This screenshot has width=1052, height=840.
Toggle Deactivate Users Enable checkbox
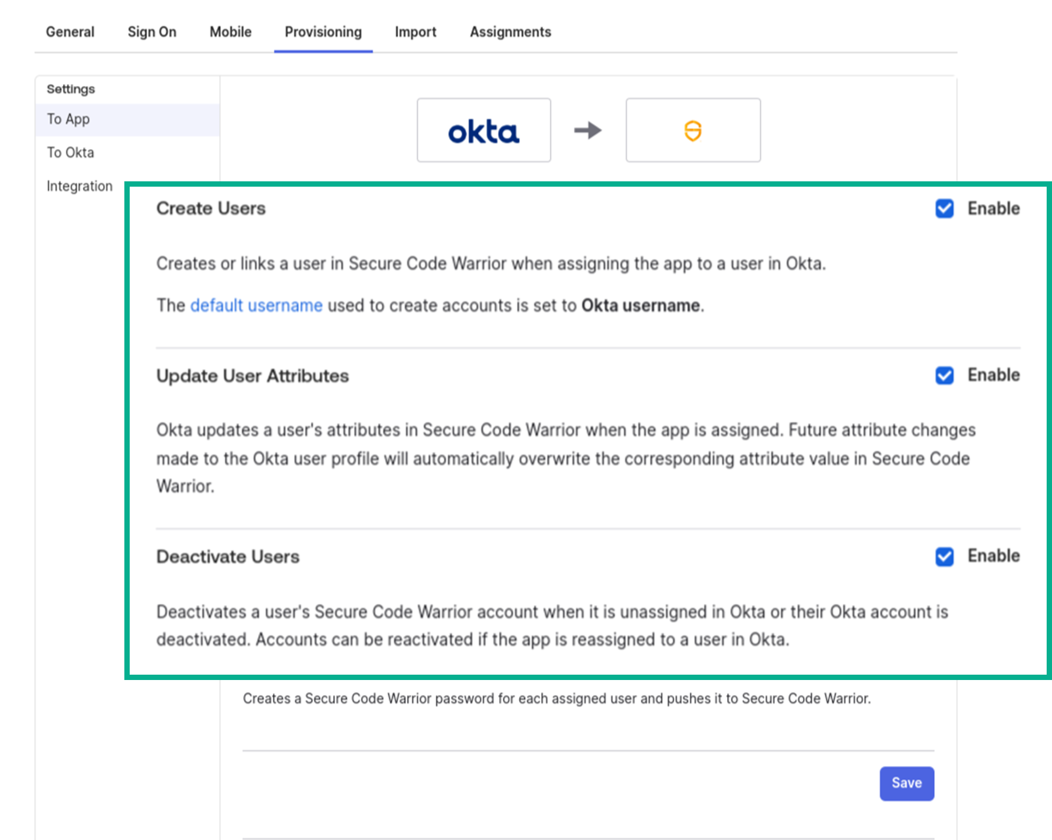pyautogui.click(x=944, y=556)
